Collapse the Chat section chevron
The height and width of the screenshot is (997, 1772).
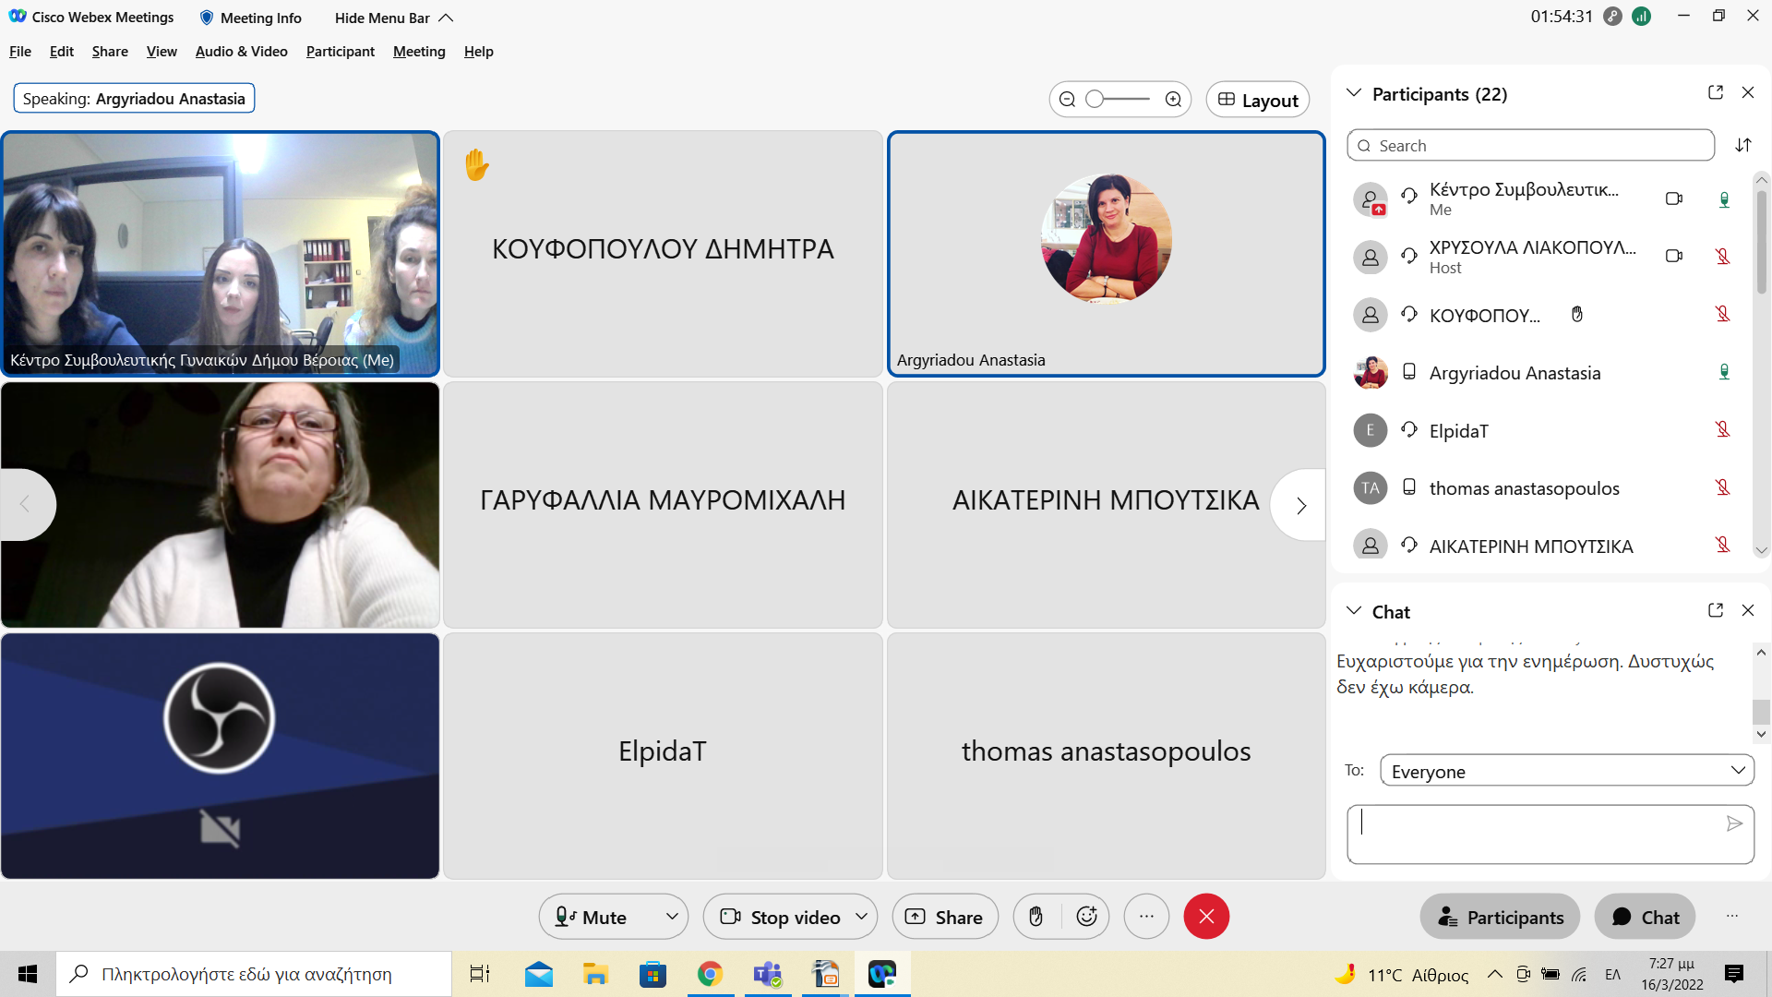click(1354, 611)
